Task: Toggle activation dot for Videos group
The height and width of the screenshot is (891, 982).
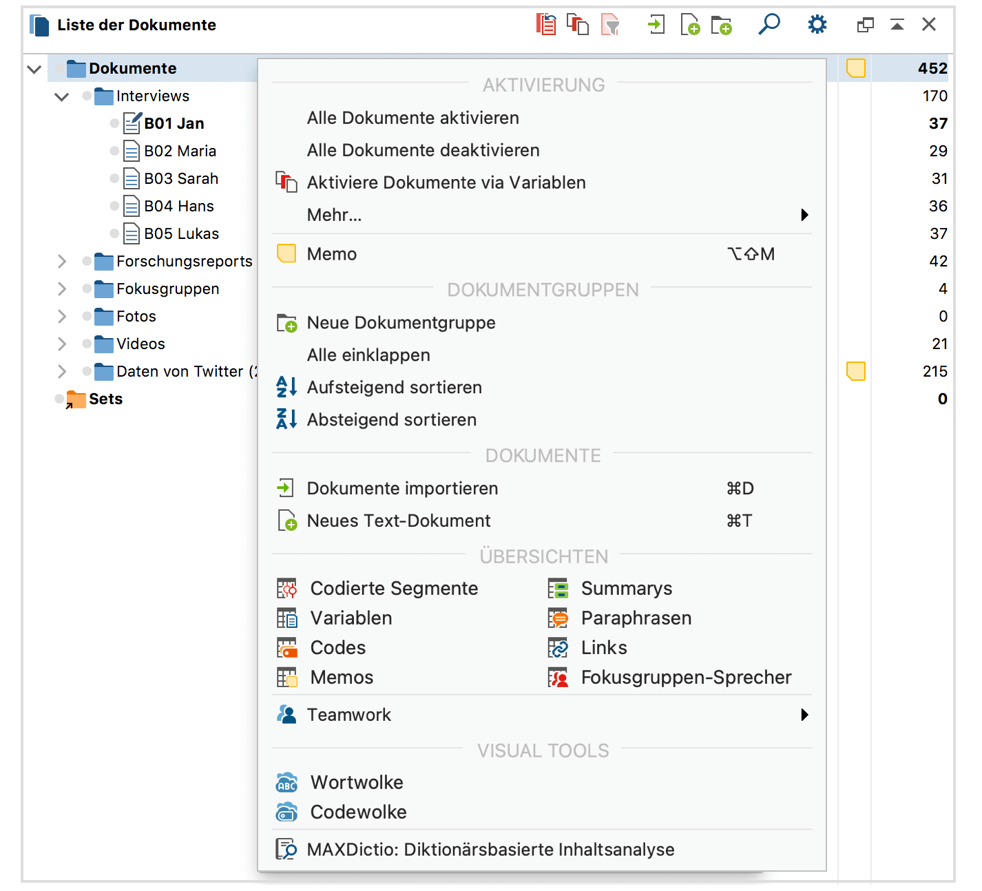Action: pos(87,344)
